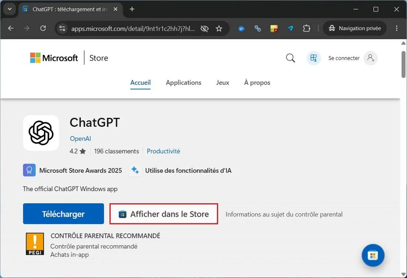Close the ChatGPT browser tab
This screenshot has width=407, height=278.
tap(116, 9)
